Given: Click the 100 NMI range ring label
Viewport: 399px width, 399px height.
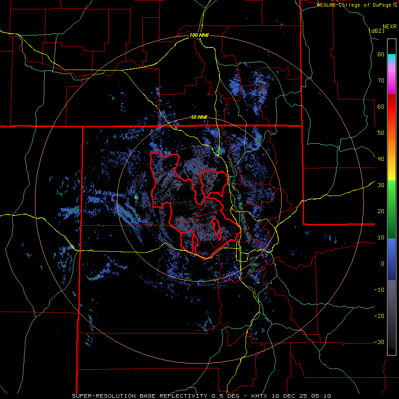Looking at the screenshot, I should (x=199, y=35).
